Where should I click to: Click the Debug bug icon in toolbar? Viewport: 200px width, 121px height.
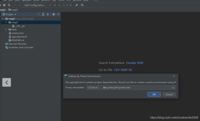(55, 5)
